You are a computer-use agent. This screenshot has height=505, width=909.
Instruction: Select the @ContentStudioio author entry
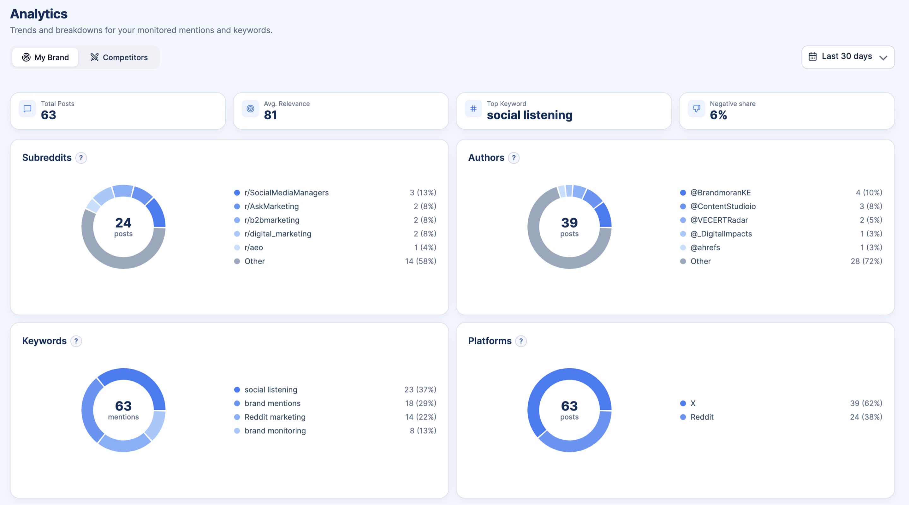(781, 206)
